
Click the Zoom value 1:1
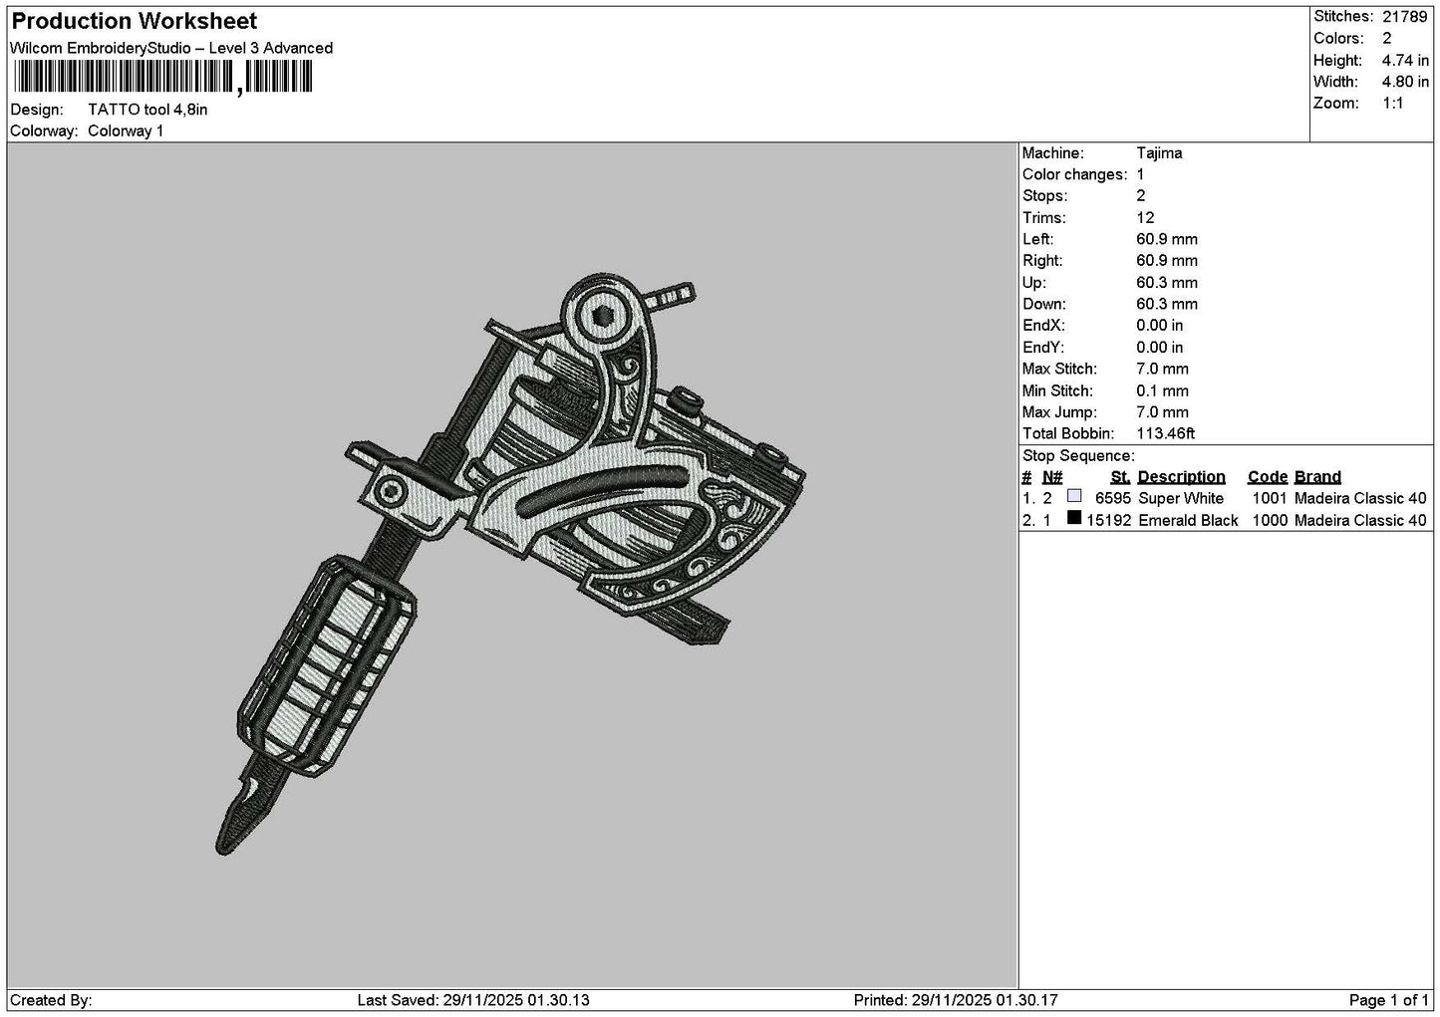[x=1392, y=104]
